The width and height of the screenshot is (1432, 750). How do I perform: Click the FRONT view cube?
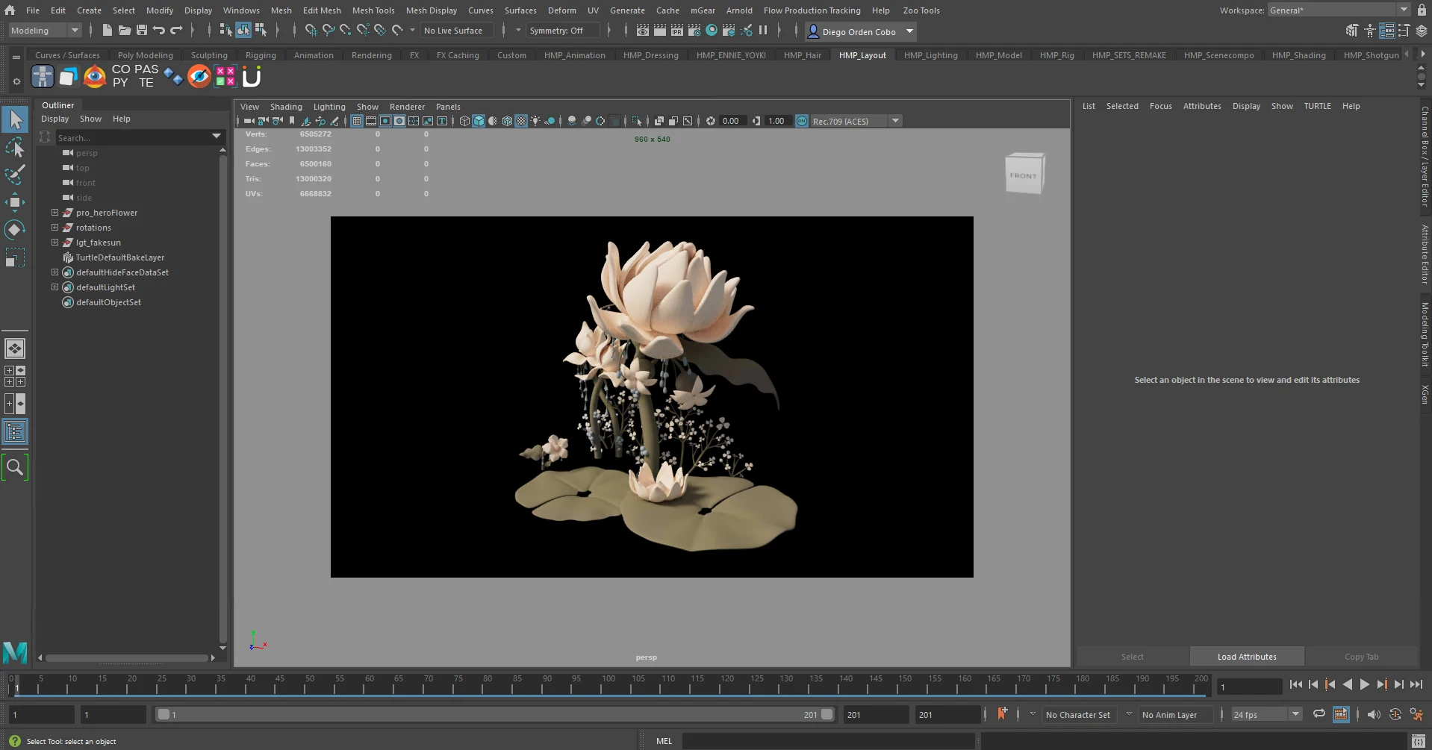tap(1024, 175)
